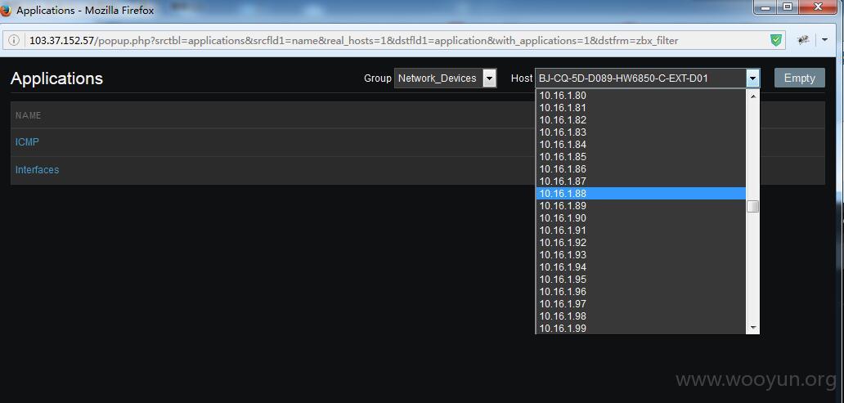844x403 pixels.
Task: Select host 10.16.1.82
Action: point(640,120)
